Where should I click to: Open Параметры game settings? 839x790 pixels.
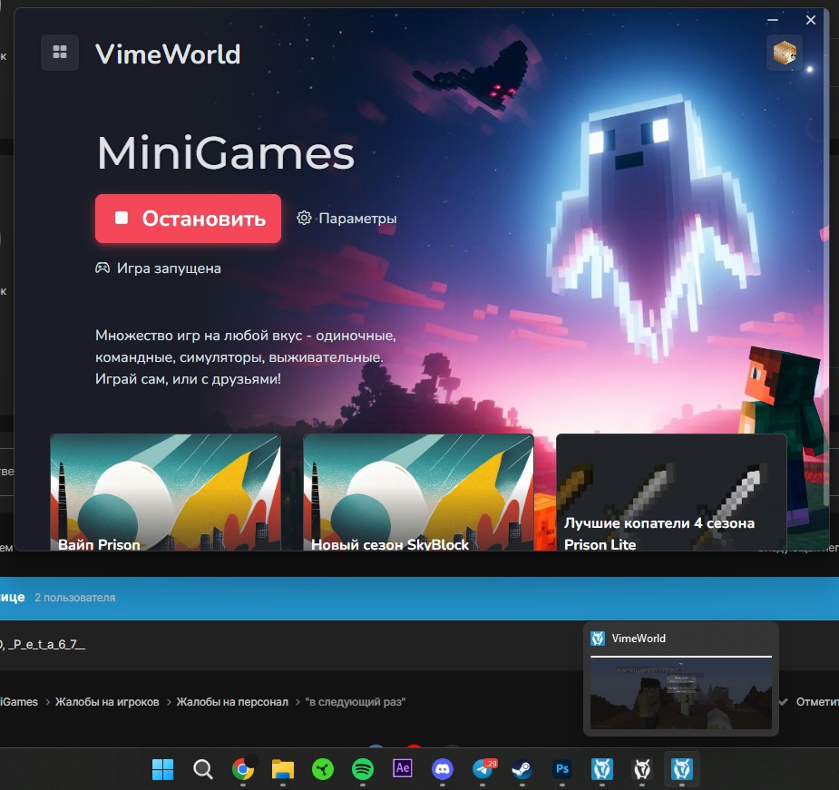[x=347, y=219]
